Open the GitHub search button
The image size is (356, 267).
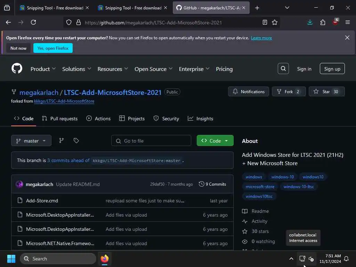283,68
